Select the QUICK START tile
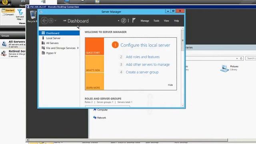The image size is (256, 144). 94,46
